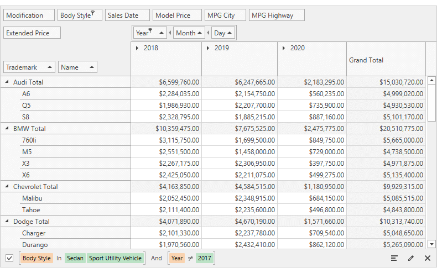Click the sort arrow on Trademark field
This screenshot has width=437, height=273.
tap(50, 67)
